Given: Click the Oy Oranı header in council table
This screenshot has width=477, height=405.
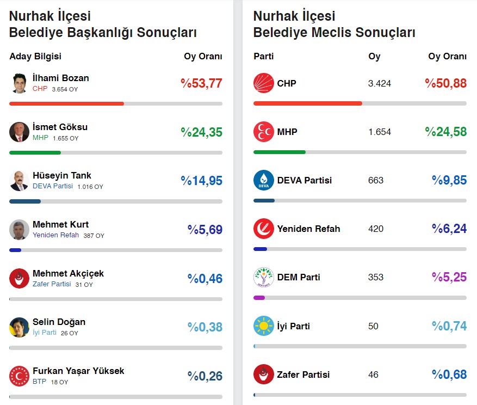Looking at the screenshot, I should tap(447, 57).
